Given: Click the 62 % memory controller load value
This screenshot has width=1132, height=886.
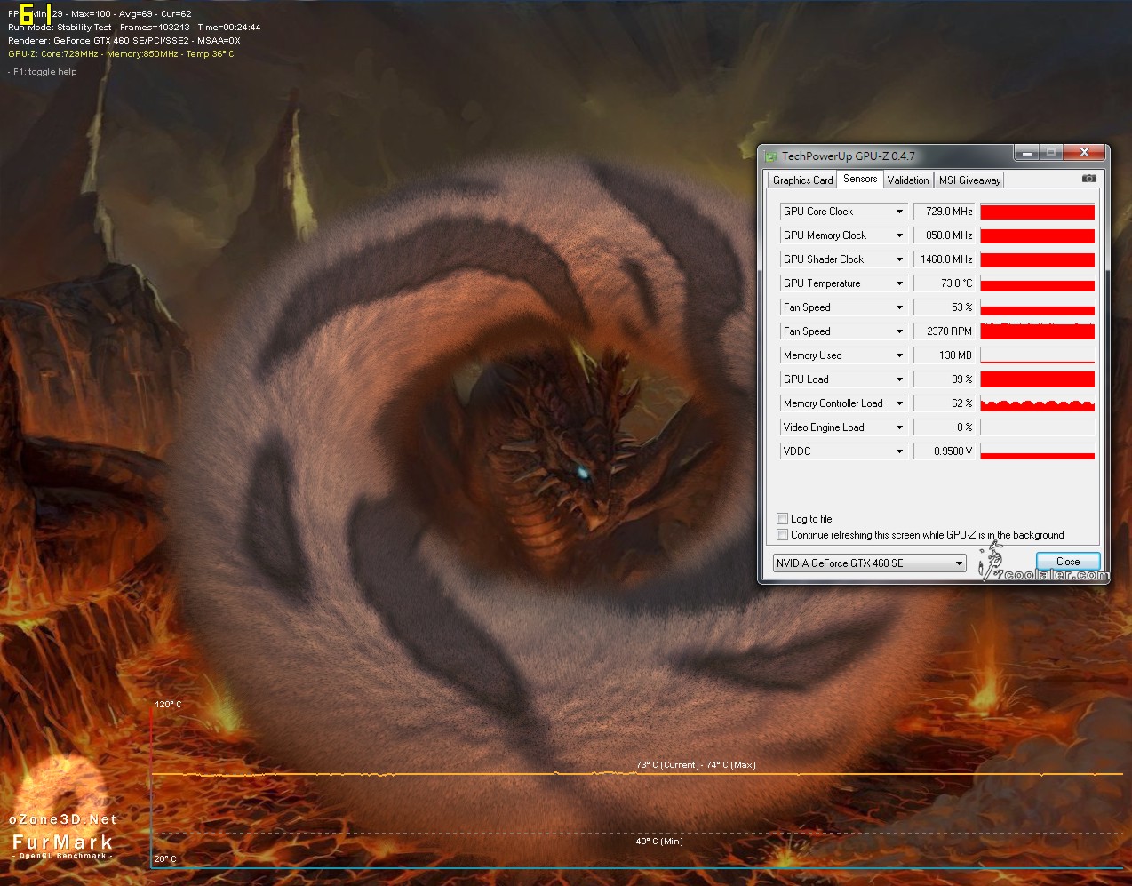Looking at the screenshot, I should tap(945, 403).
